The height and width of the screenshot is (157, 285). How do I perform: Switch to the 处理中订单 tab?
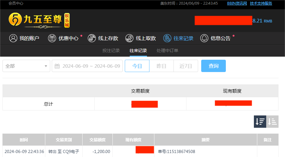(167, 50)
